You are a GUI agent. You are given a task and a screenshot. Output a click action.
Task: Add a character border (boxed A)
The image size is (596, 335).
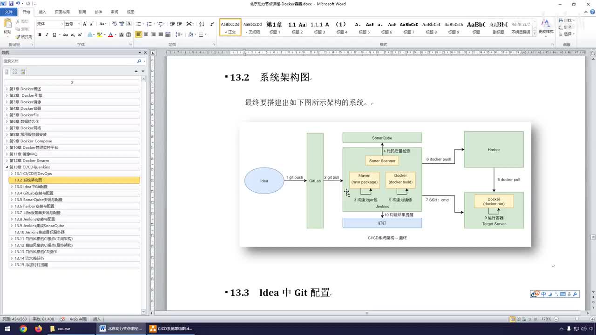[129, 24]
